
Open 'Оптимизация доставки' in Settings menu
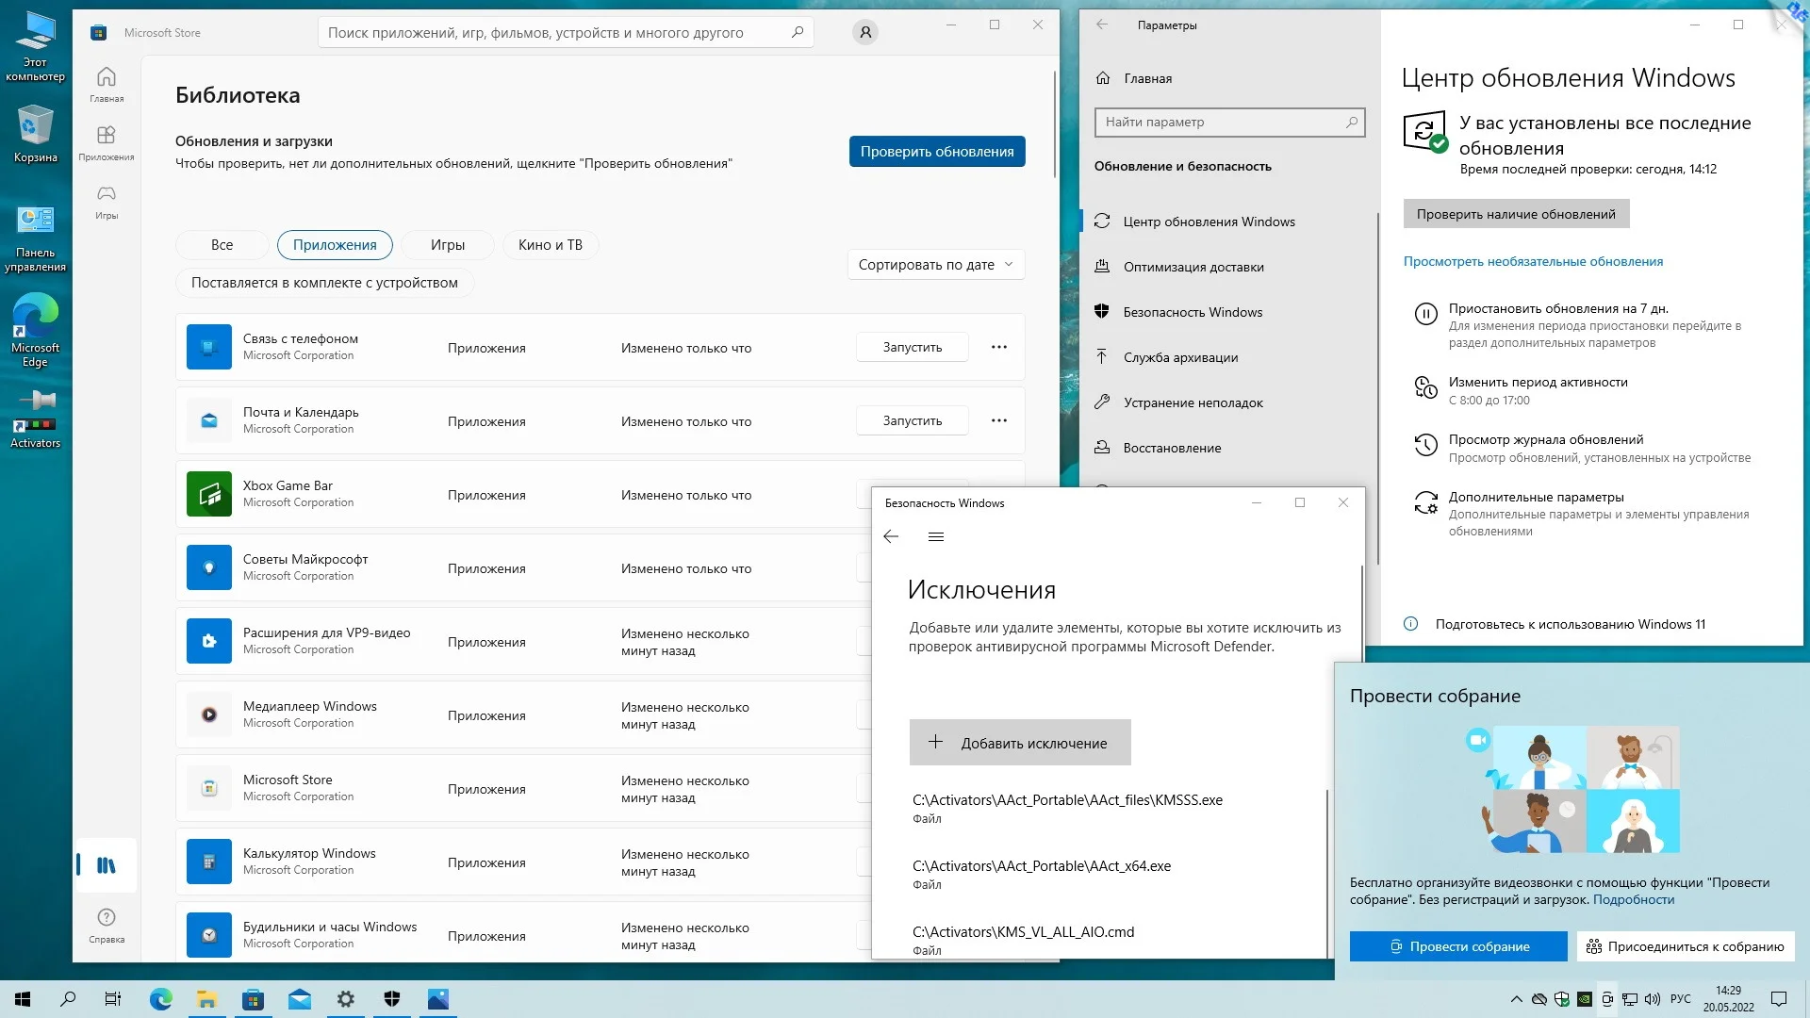pyautogui.click(x=1193, y=267)
